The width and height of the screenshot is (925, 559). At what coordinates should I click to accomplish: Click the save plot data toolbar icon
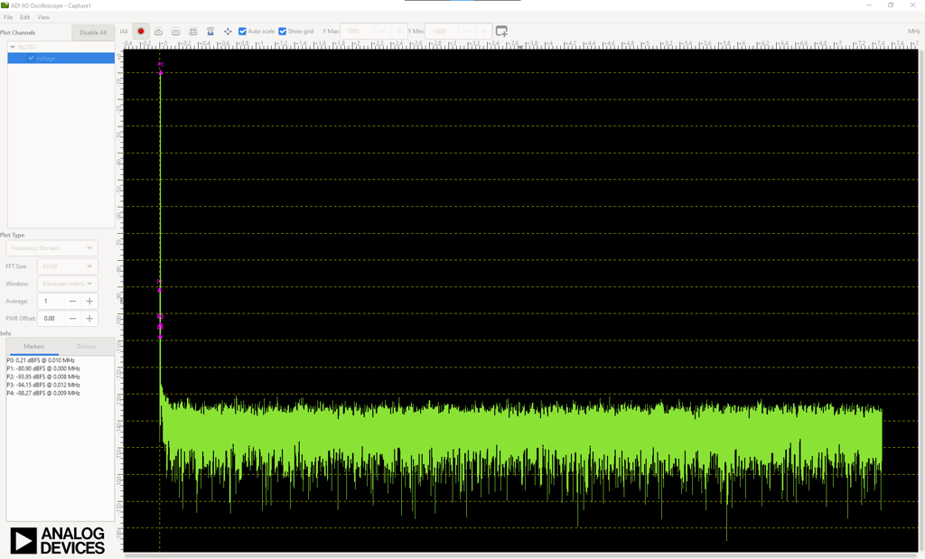point(210,32)
